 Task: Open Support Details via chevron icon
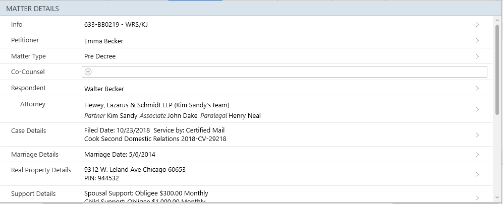pyautogui.click(x=477, y=197)
